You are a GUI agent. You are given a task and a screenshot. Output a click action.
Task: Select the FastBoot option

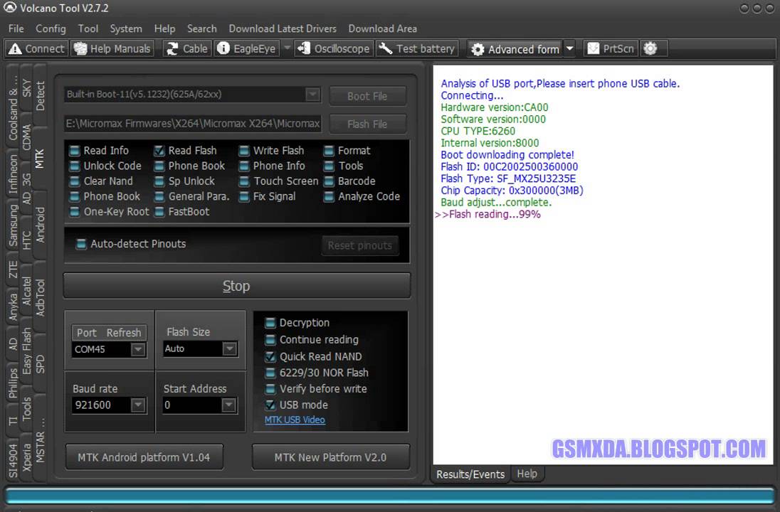click(x=181, y=212)
